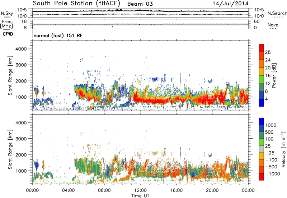The width and height of the screenshot is (287, 198).
Task: Click the "South Pole Station (fitACF)" title
Action: (76, 4)
